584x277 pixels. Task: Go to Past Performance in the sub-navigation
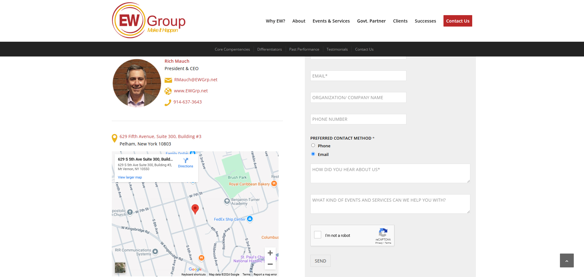(304, 49)
